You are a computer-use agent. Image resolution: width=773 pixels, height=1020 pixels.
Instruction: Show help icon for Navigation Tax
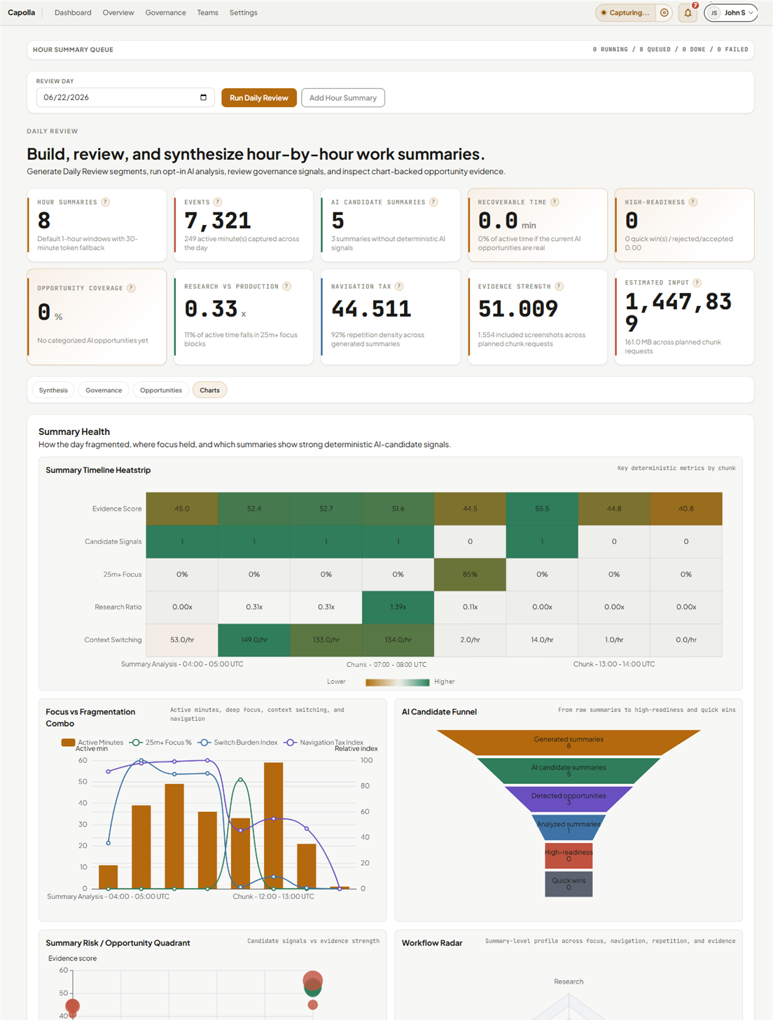click(399, 286)
